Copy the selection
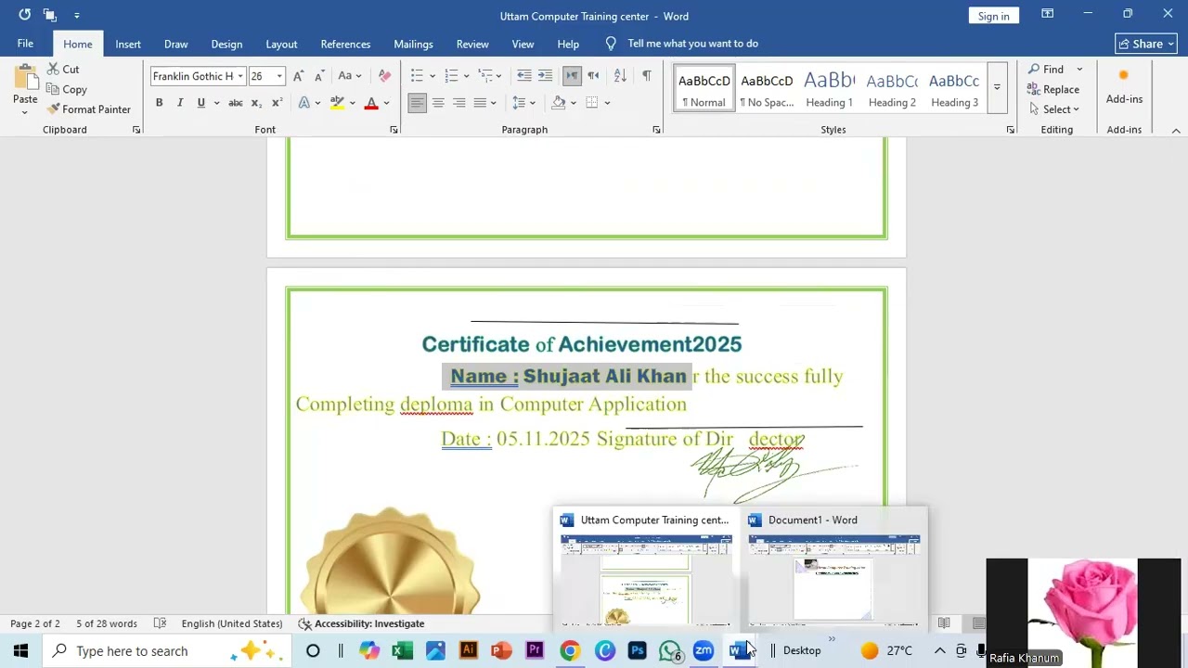This screenshot has width=1188, height=668. (x=66, y=90)
